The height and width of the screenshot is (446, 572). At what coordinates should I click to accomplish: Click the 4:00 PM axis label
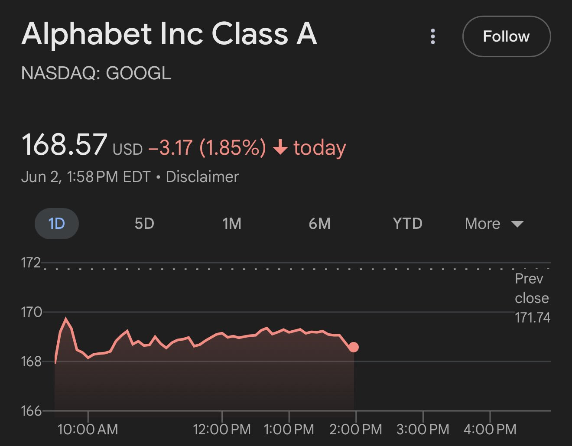pos(490,430)
